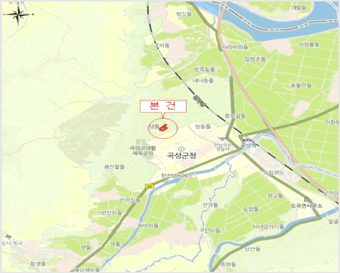Image resolution: width=340 pixels, height=273 pixels.
Task: Click the 동돌이들 field label
Action: 301,85
